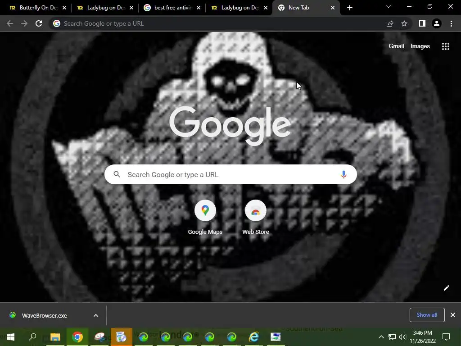Open Internet Explorer from the taskbar
Viewport: 461px width, 346px height.
coord(254,337)
